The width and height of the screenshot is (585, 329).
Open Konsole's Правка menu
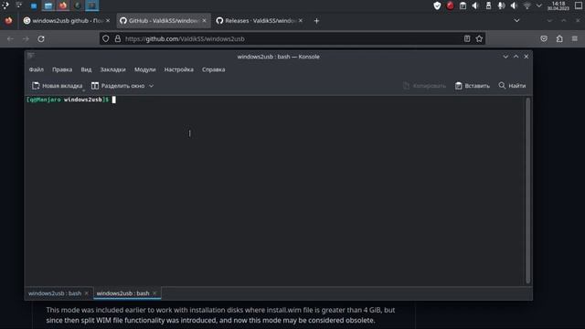click(x=62, y=69)
